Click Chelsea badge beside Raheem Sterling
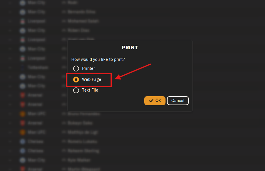 tap(22, 151)
